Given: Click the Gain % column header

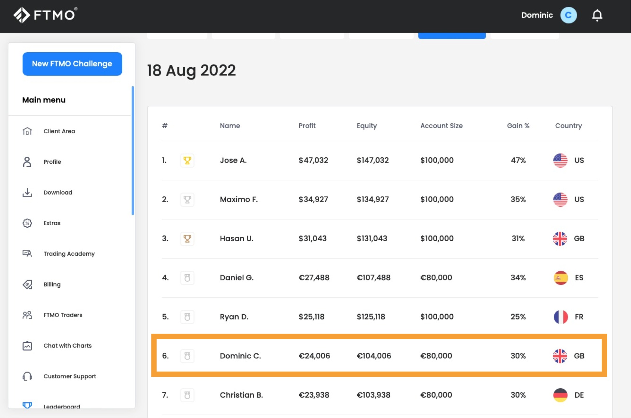Looking at the screenshot, I should click(x=518, y=126).
